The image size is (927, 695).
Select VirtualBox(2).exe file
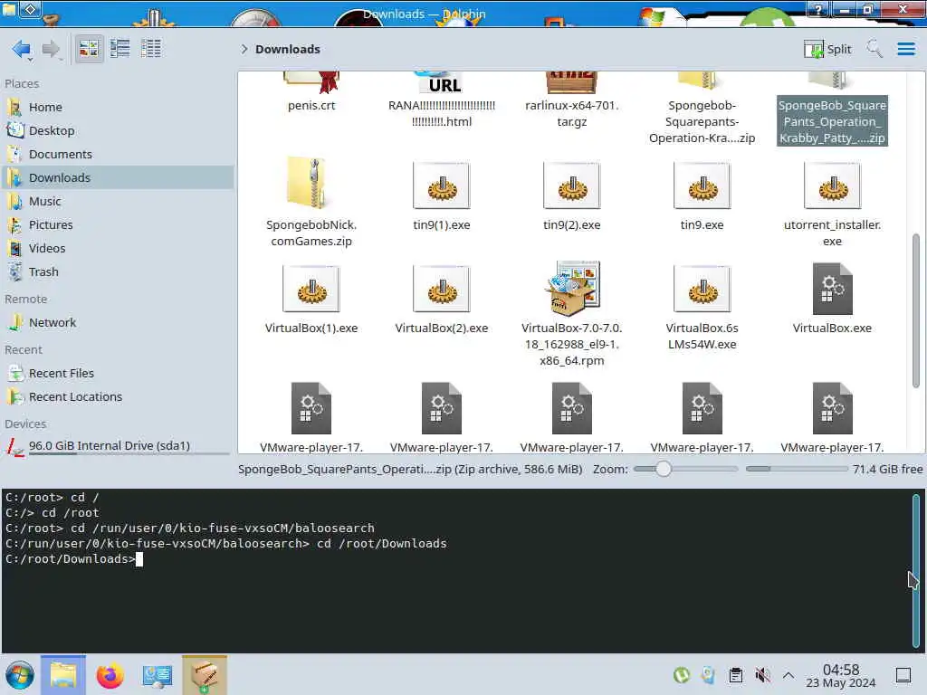click(x=442, y=299)
